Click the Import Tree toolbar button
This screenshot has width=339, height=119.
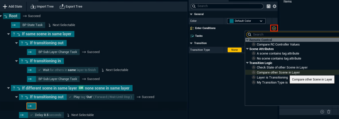click(x=42, y=6)
